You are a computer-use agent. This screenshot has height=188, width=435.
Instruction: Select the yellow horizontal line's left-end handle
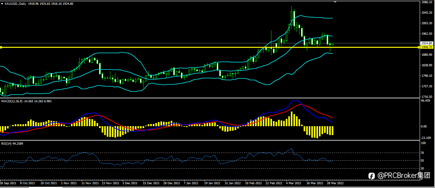coord(1,47)
